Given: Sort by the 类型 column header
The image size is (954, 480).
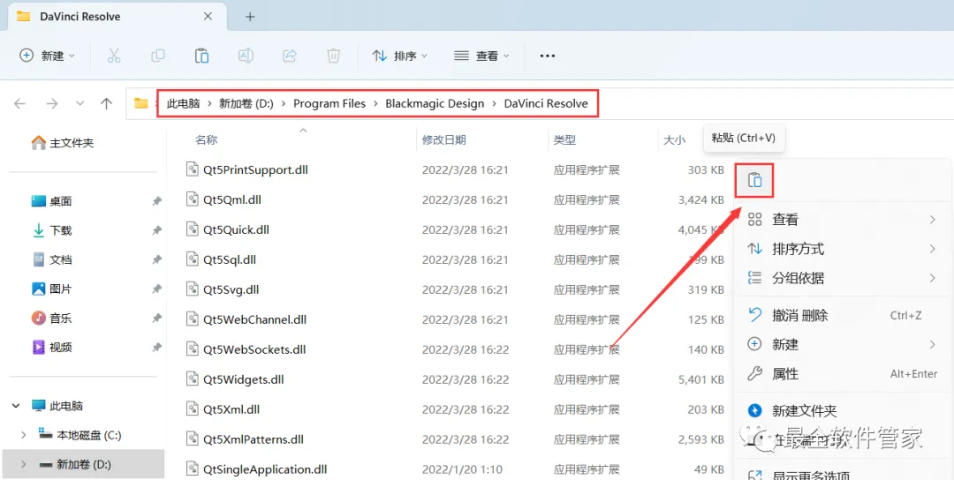Looking at the screenshot, I should (564, 139).
